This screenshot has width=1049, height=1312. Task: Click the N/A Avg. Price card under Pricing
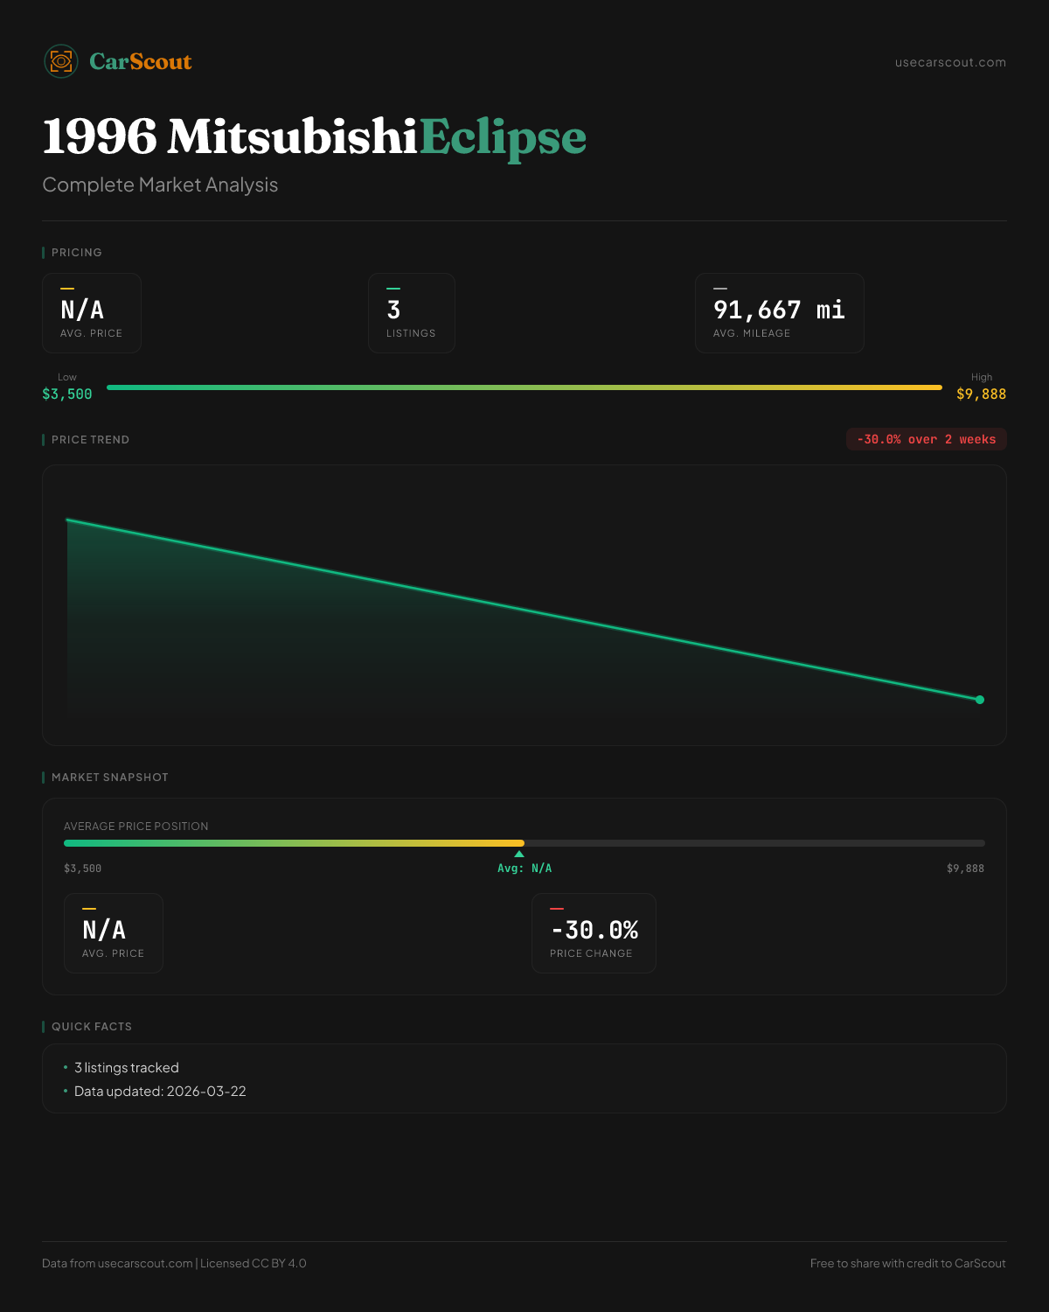pyautogui.click(x=92, y=313)
